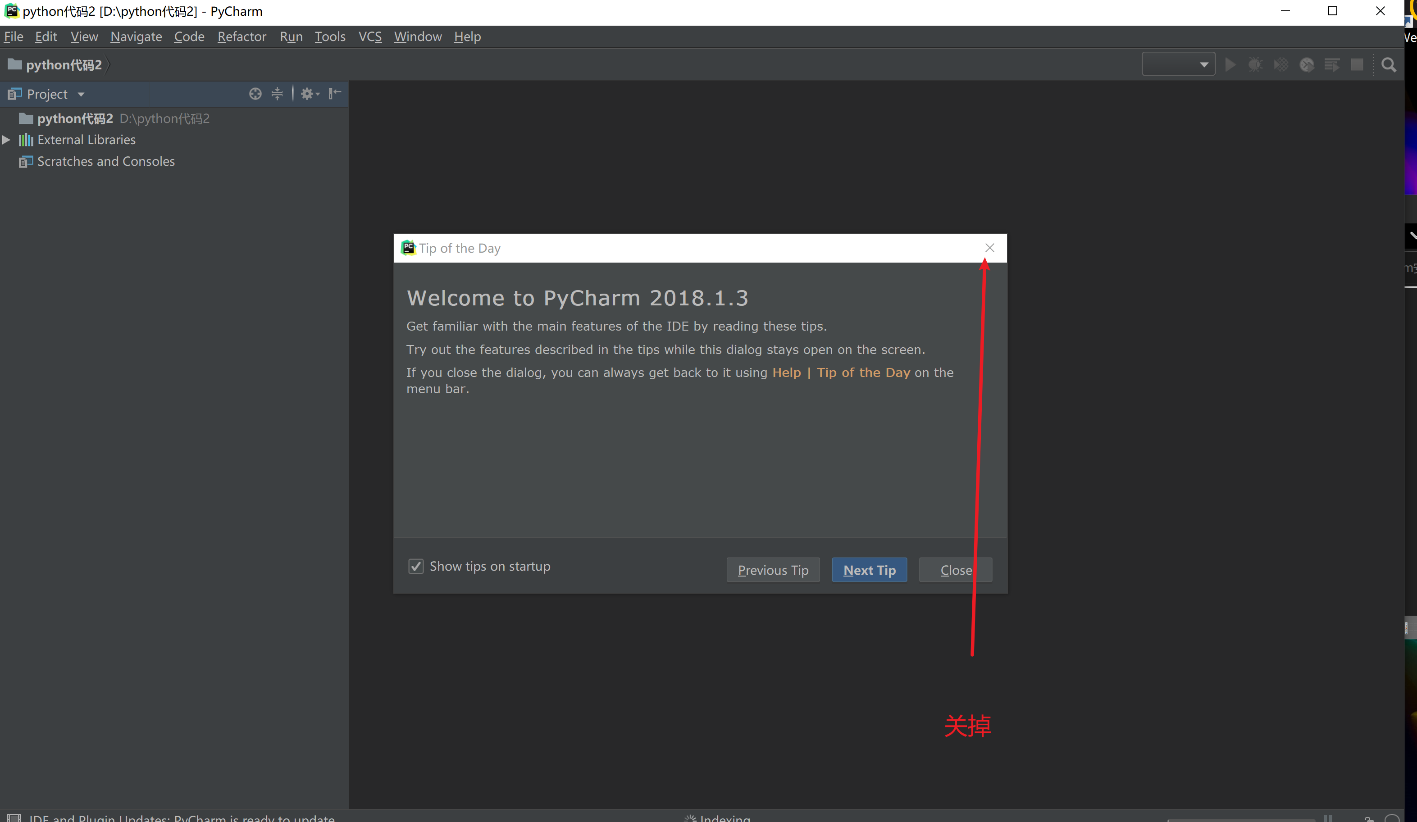Click the Stop square icon
1417x822 pixels.
(x=1357, y=65)
